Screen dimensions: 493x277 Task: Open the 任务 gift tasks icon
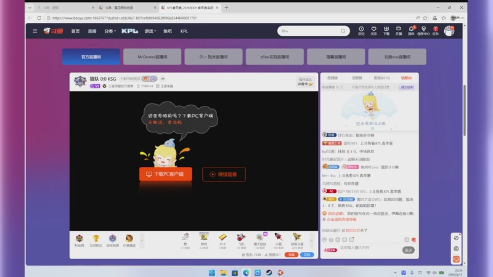coord(436,31)
